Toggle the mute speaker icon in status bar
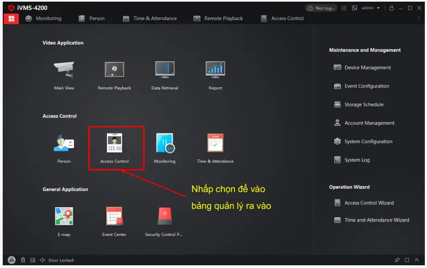427x268 pixels. (x=42, y=260)
